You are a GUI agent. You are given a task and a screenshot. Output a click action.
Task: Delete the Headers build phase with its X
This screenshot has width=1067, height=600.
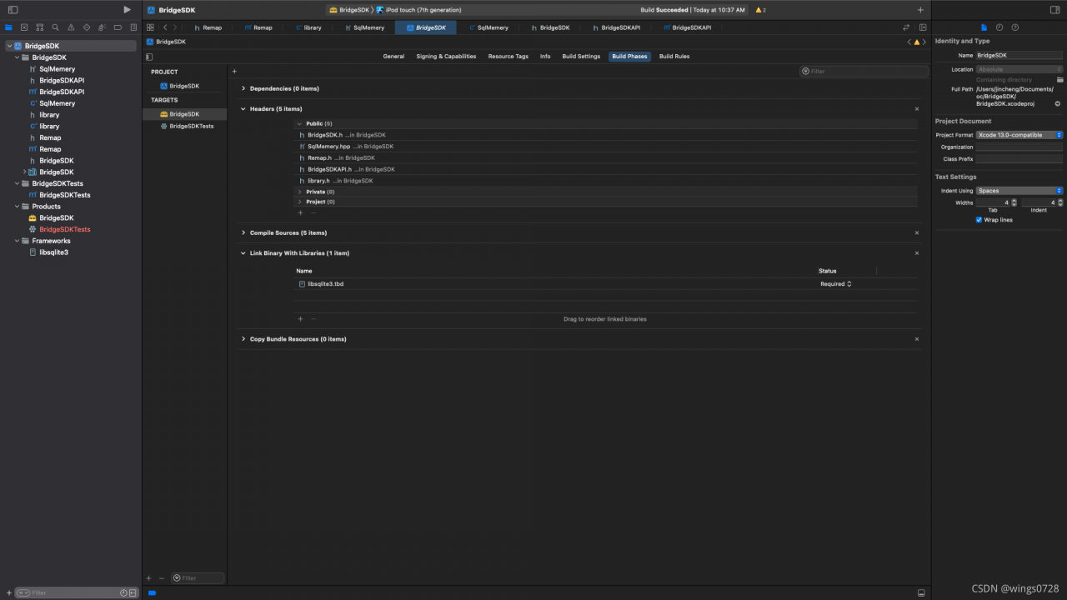(917, 109)
